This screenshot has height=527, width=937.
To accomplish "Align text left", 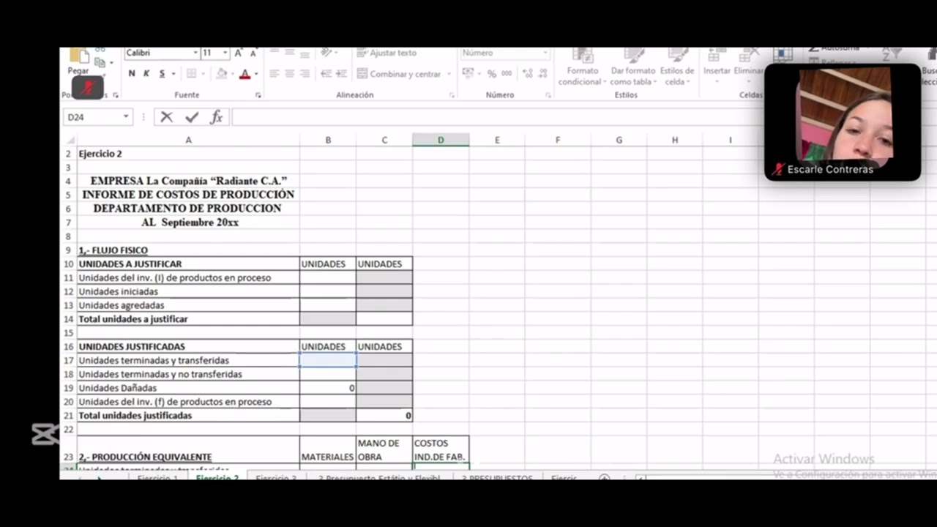I will [x=275, y=73].
